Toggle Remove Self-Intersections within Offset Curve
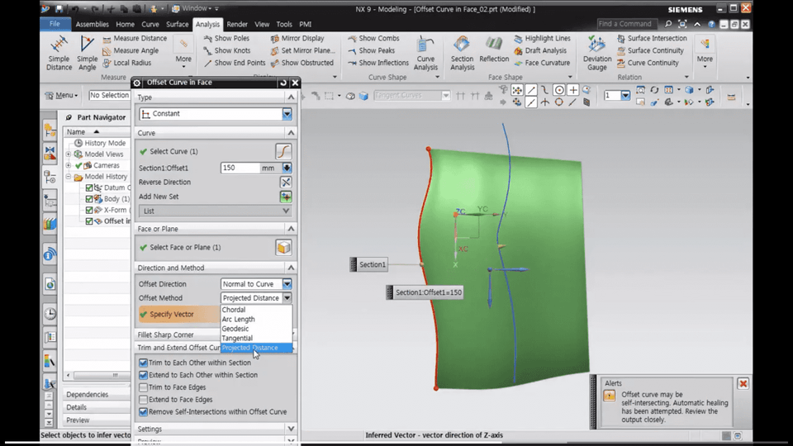The height and width of the screenshot is (446, 793). 143,412
